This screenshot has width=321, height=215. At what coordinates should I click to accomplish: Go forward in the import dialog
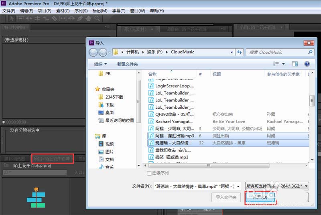[103, 53]
